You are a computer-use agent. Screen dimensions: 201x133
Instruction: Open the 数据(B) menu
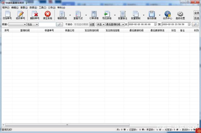[33, 7]
